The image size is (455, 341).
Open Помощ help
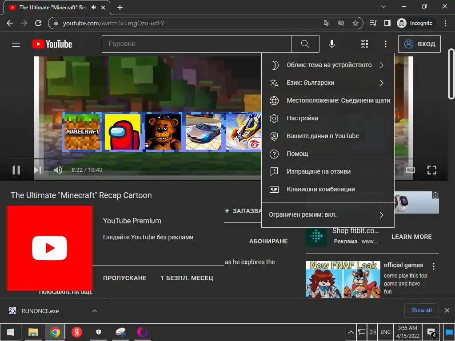(327, 154)
